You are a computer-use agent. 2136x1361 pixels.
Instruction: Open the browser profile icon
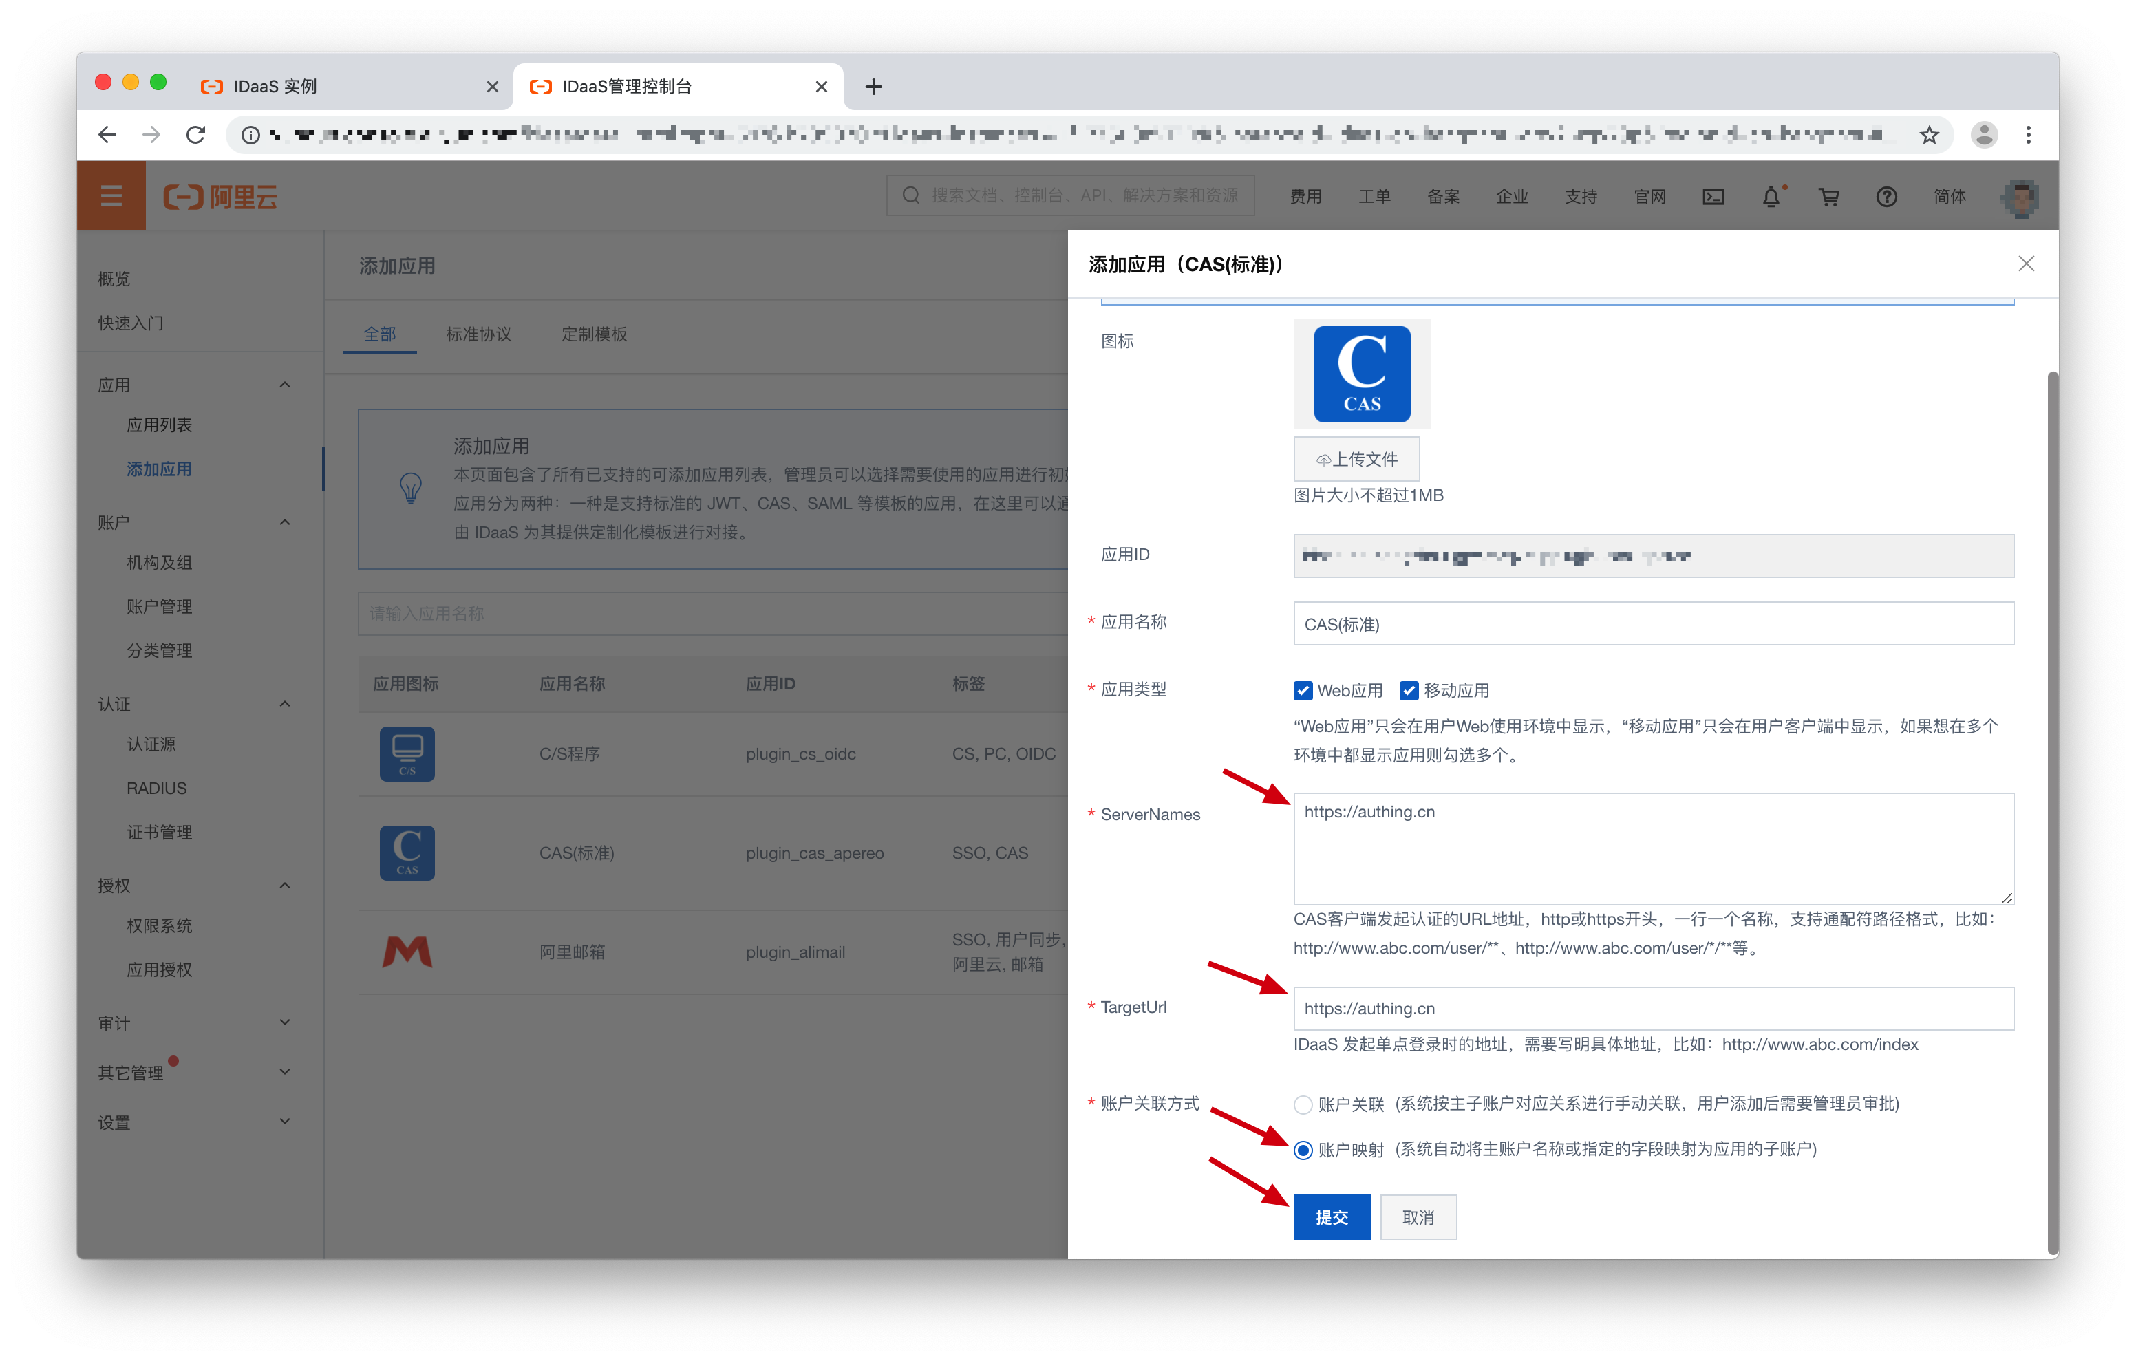[1983, 135]
